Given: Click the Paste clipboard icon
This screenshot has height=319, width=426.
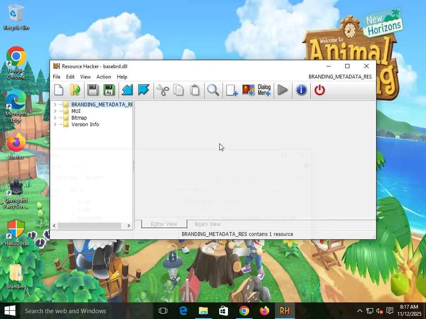Looking at the screenshot, I should pos(195,90).
